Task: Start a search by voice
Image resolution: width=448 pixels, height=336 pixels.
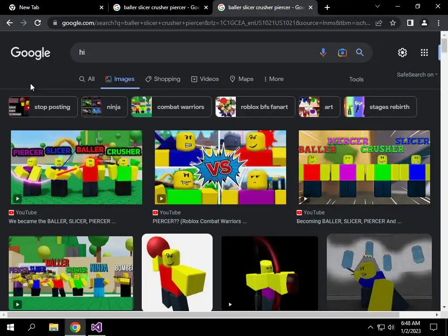Action: (x=323, y=52)
